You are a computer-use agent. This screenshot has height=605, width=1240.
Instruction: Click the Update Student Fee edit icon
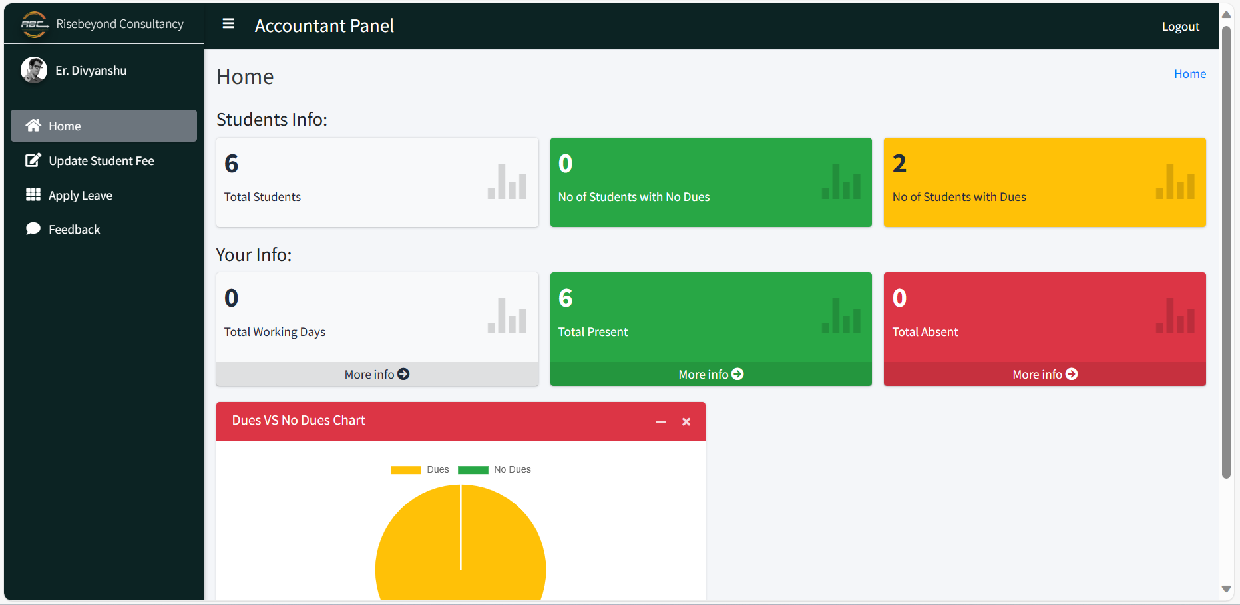click(33, 160)
